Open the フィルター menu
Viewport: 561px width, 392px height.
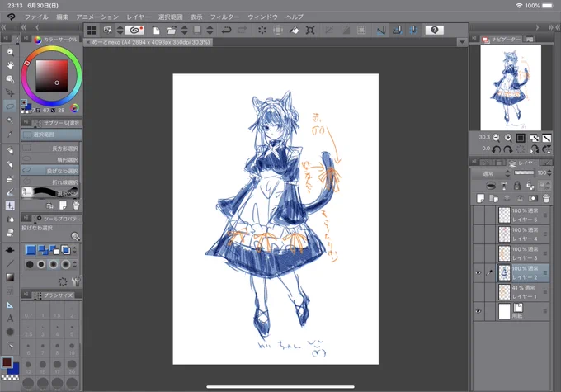pos(224,17)
